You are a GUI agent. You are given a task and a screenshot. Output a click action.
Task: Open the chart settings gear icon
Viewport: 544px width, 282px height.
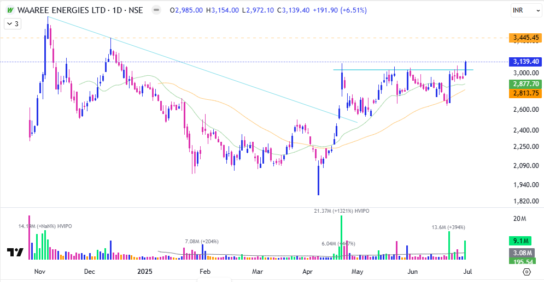527,272
